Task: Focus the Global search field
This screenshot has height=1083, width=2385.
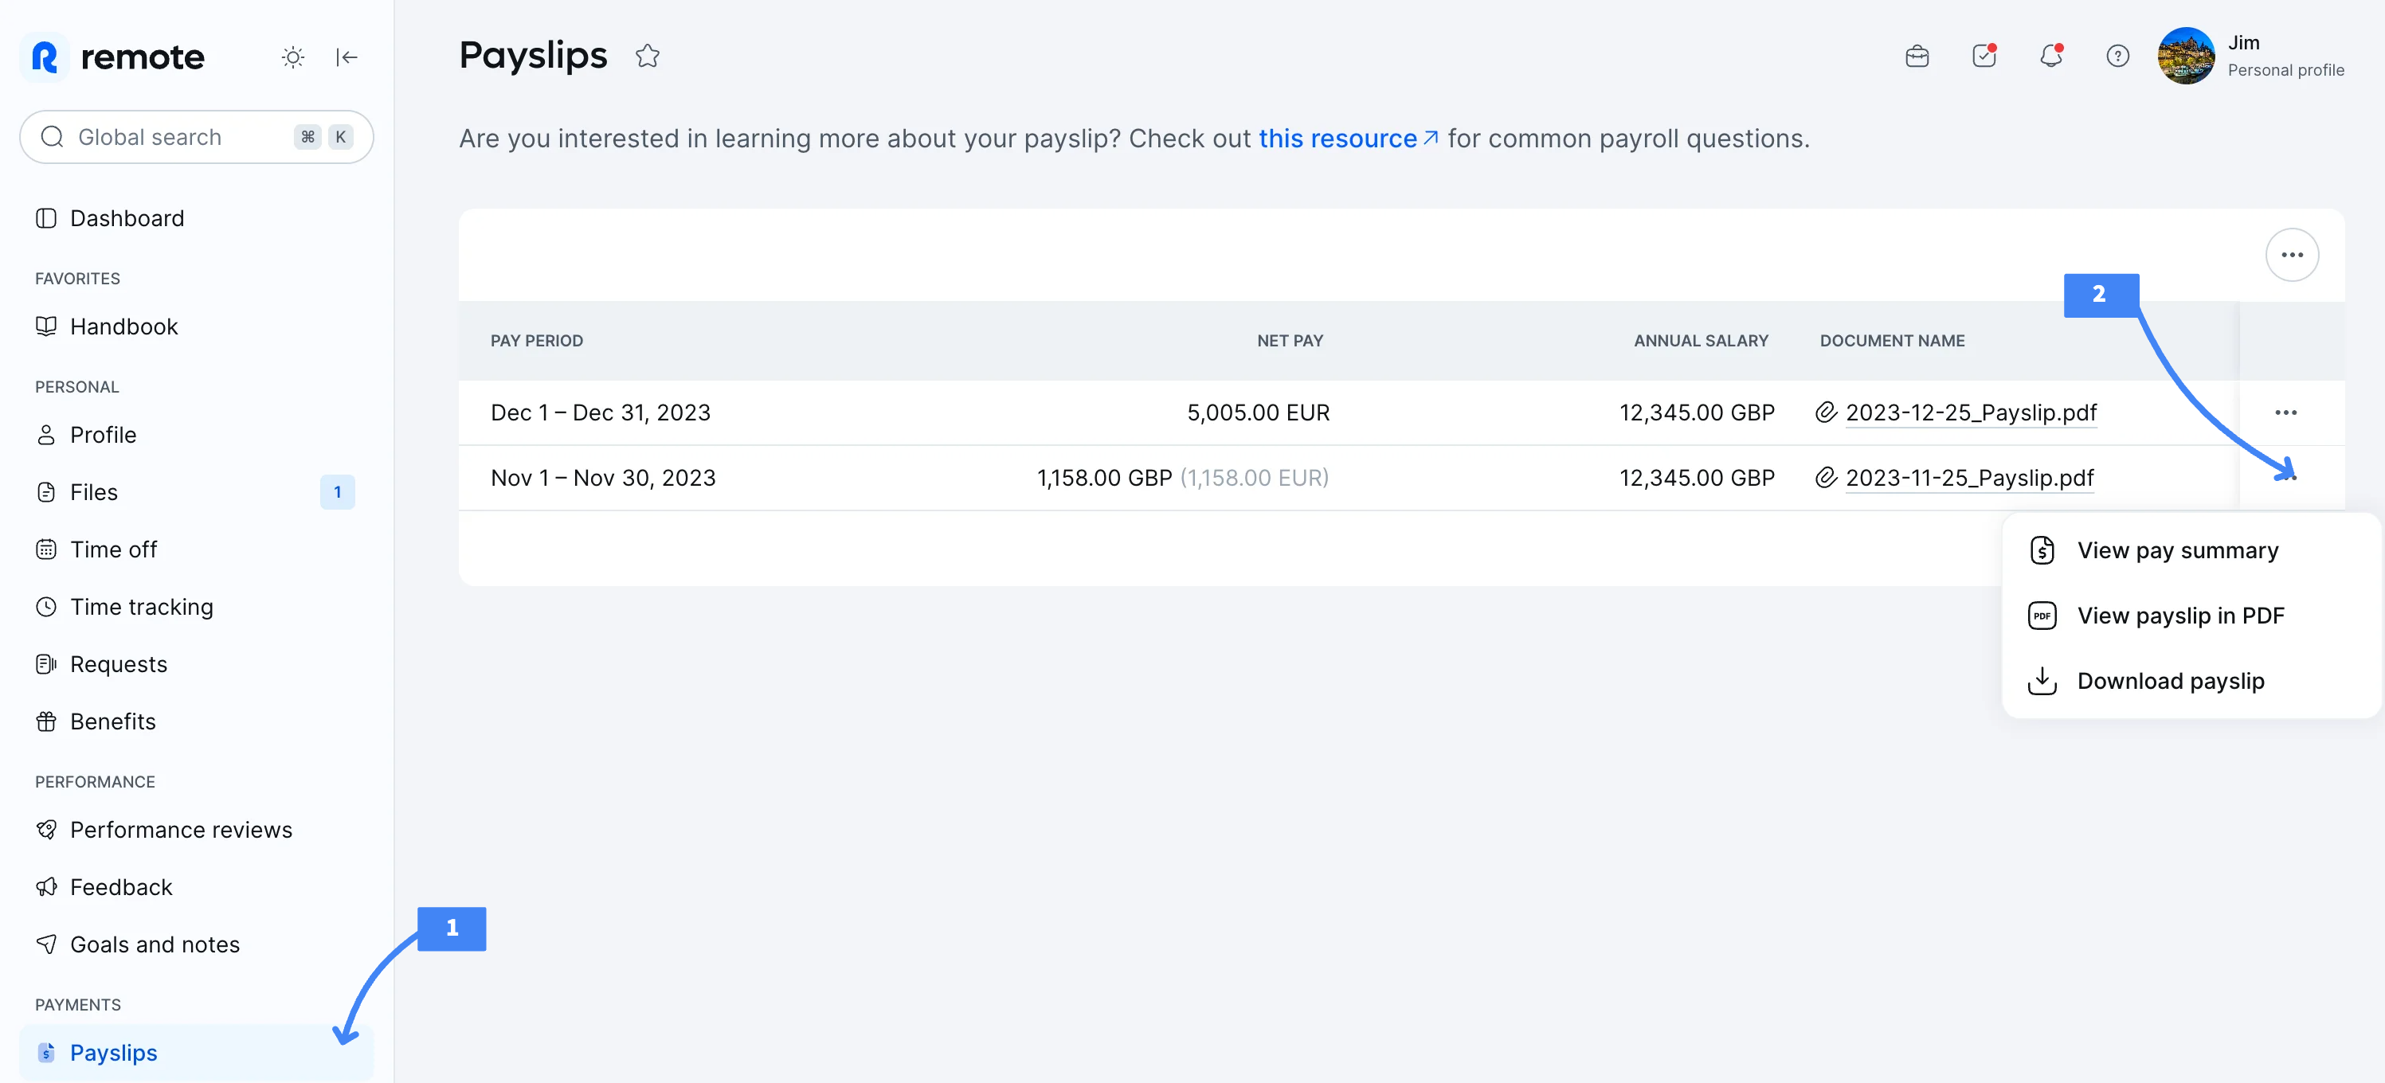Action: point(196,137)
